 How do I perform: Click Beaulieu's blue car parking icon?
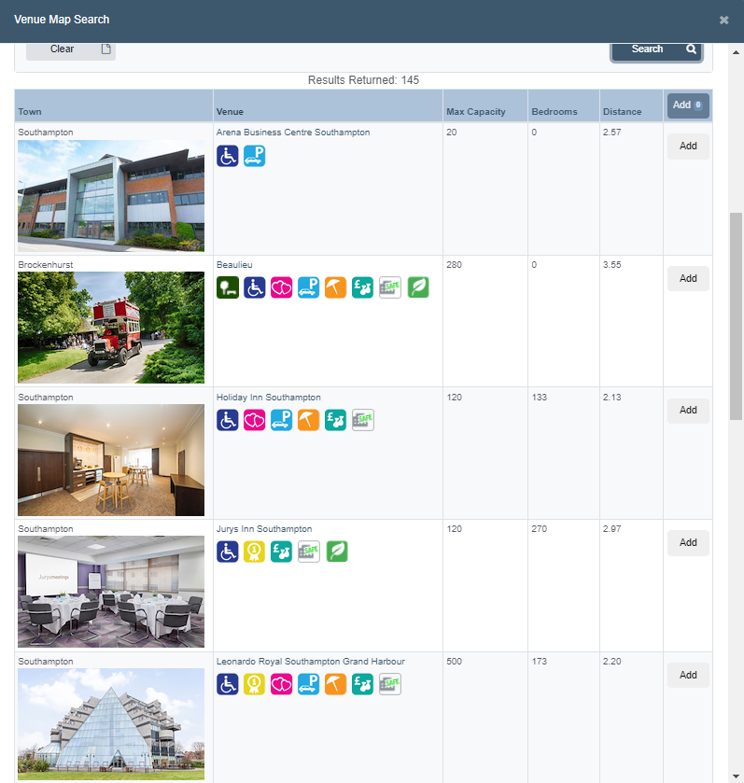coord(308,287)
